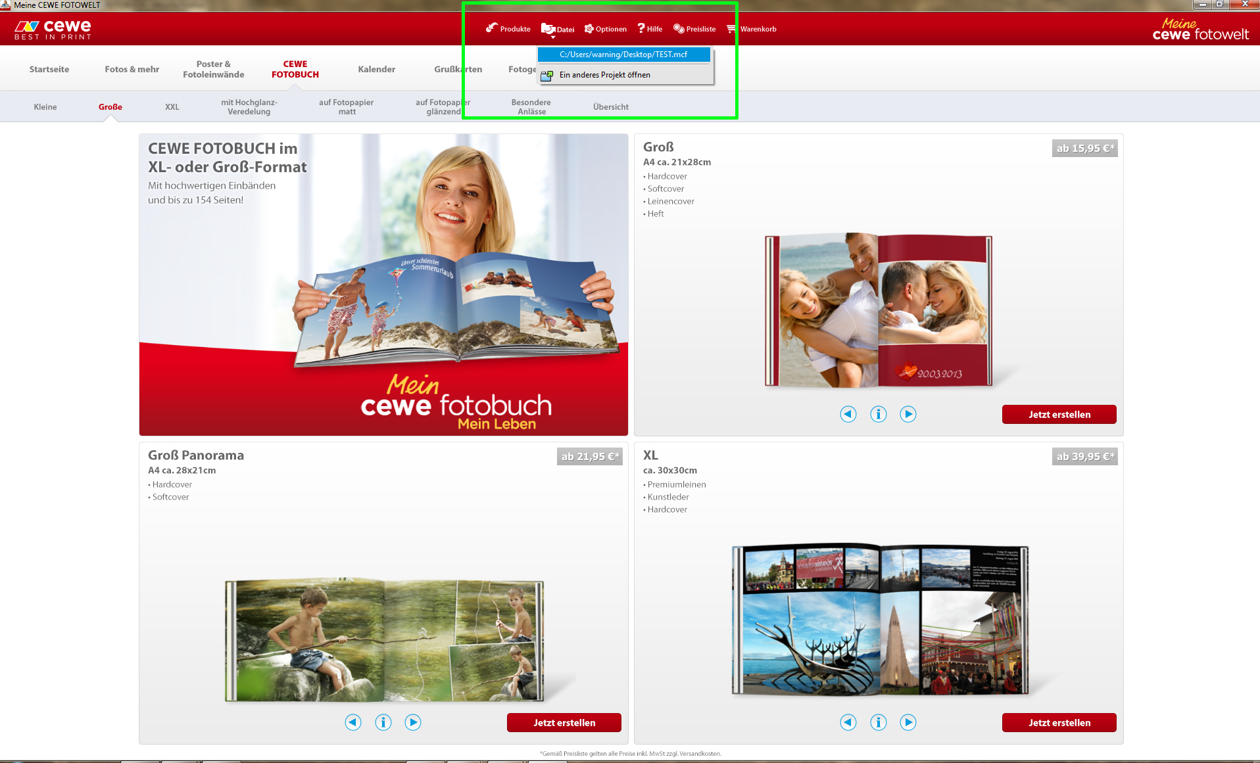
Task: Click 'Leinencover' in the Groß list
Action: pos(671,201)
